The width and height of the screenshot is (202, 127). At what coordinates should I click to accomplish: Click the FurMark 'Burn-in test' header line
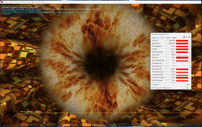[x=16, y=6]
